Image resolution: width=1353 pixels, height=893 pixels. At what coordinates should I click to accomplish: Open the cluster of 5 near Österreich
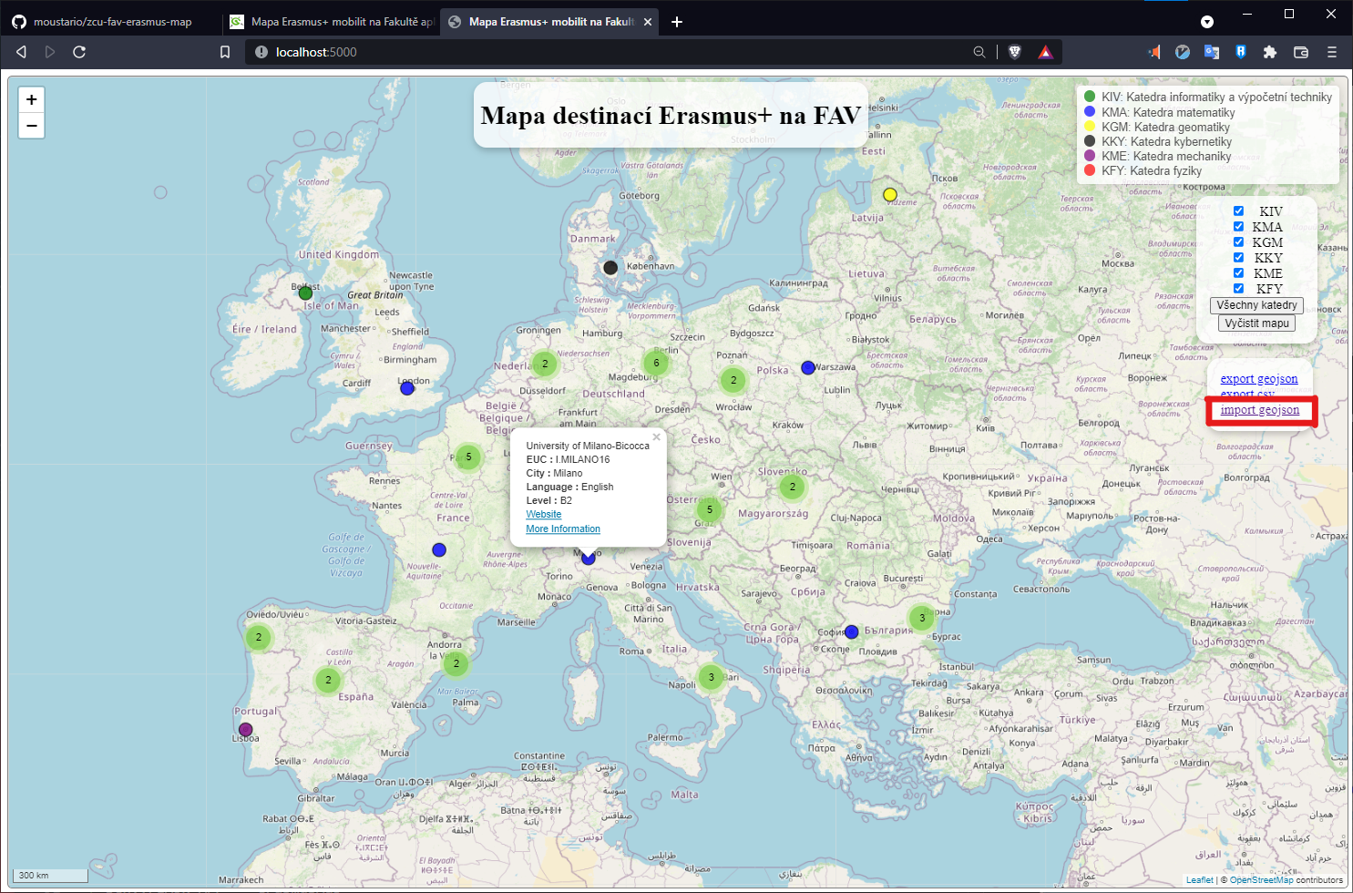coord(709,509)
